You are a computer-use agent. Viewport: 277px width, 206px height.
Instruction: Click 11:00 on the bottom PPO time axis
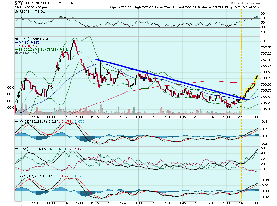pyautogui.click(x=22, y=203)
